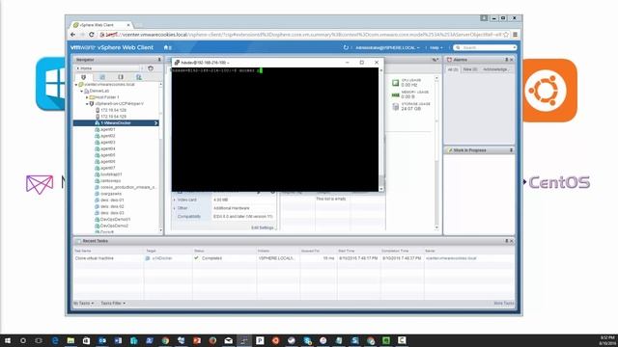Click the Navigator Home back button
The image size is (618, 347).
tap(109, 68)
